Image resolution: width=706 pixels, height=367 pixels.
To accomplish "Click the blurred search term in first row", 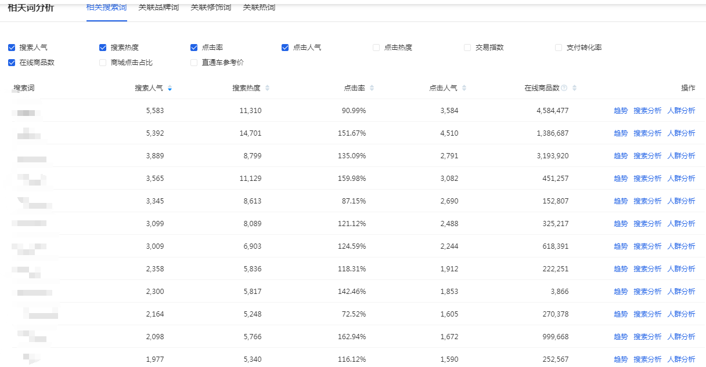I will 28,111.
